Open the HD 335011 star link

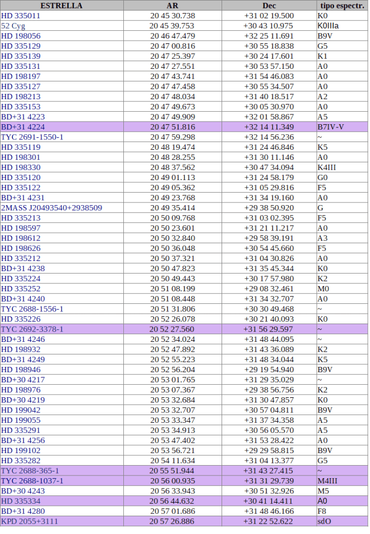click(21, 16)
